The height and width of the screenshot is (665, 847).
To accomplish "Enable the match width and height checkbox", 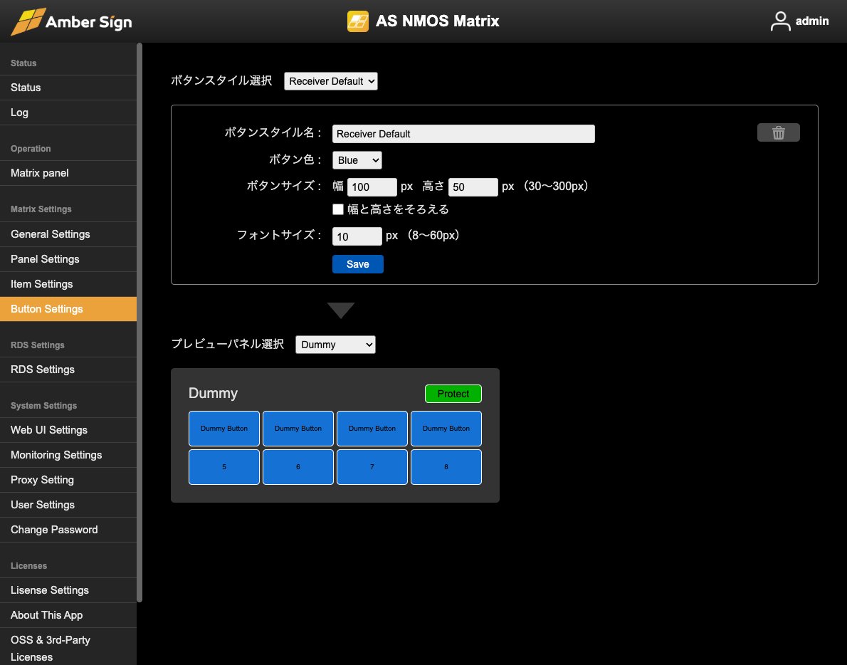I will click(339, 209).
